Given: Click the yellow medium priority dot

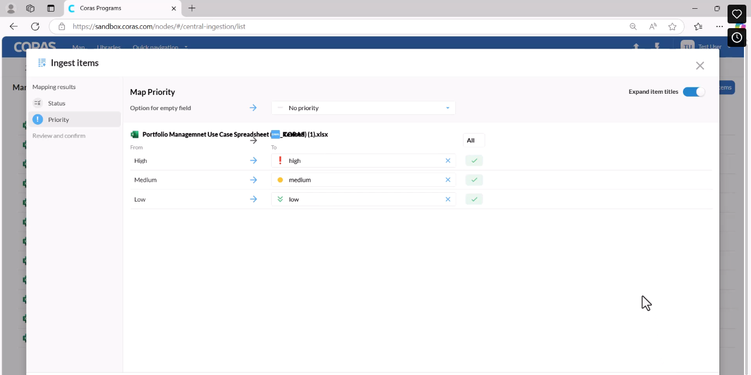Looking at the screenshot, I should click(280, 180).
